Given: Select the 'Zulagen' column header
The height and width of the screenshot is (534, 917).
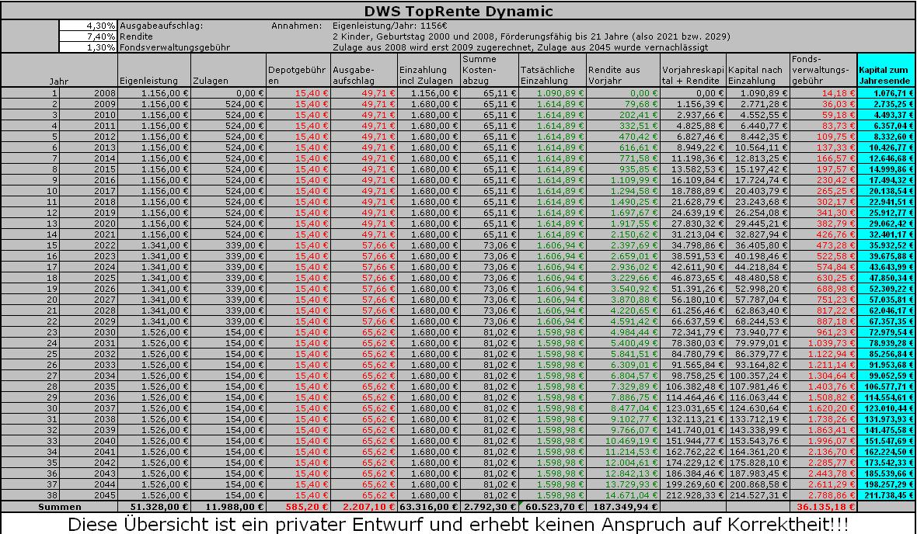Looking at the screenshot, I should coord(228,71).
